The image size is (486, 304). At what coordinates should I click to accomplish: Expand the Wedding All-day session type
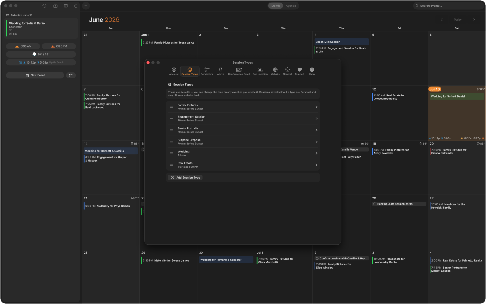[x=243, y=153]
